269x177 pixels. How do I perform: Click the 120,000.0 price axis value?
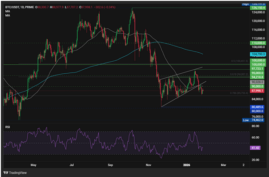[x=258, y=21]
